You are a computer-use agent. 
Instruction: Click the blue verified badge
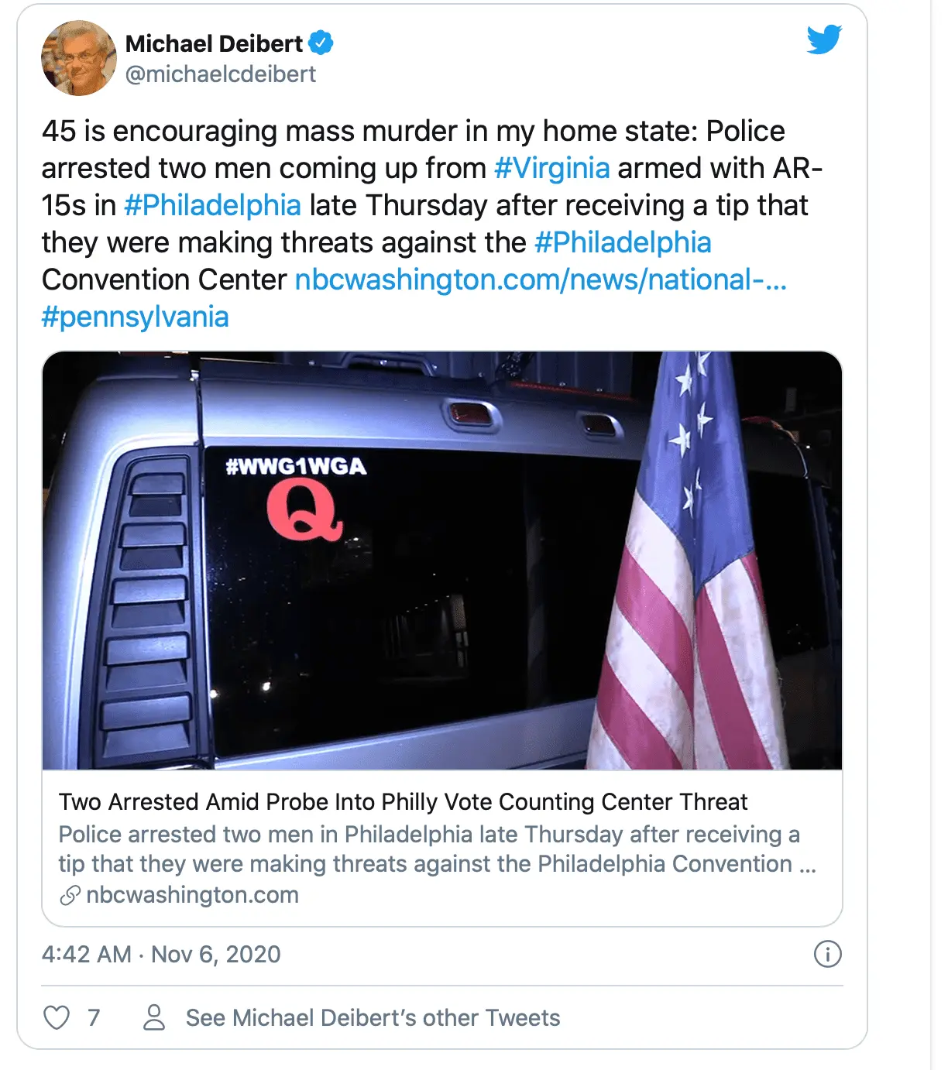click(x=321, y=43)
